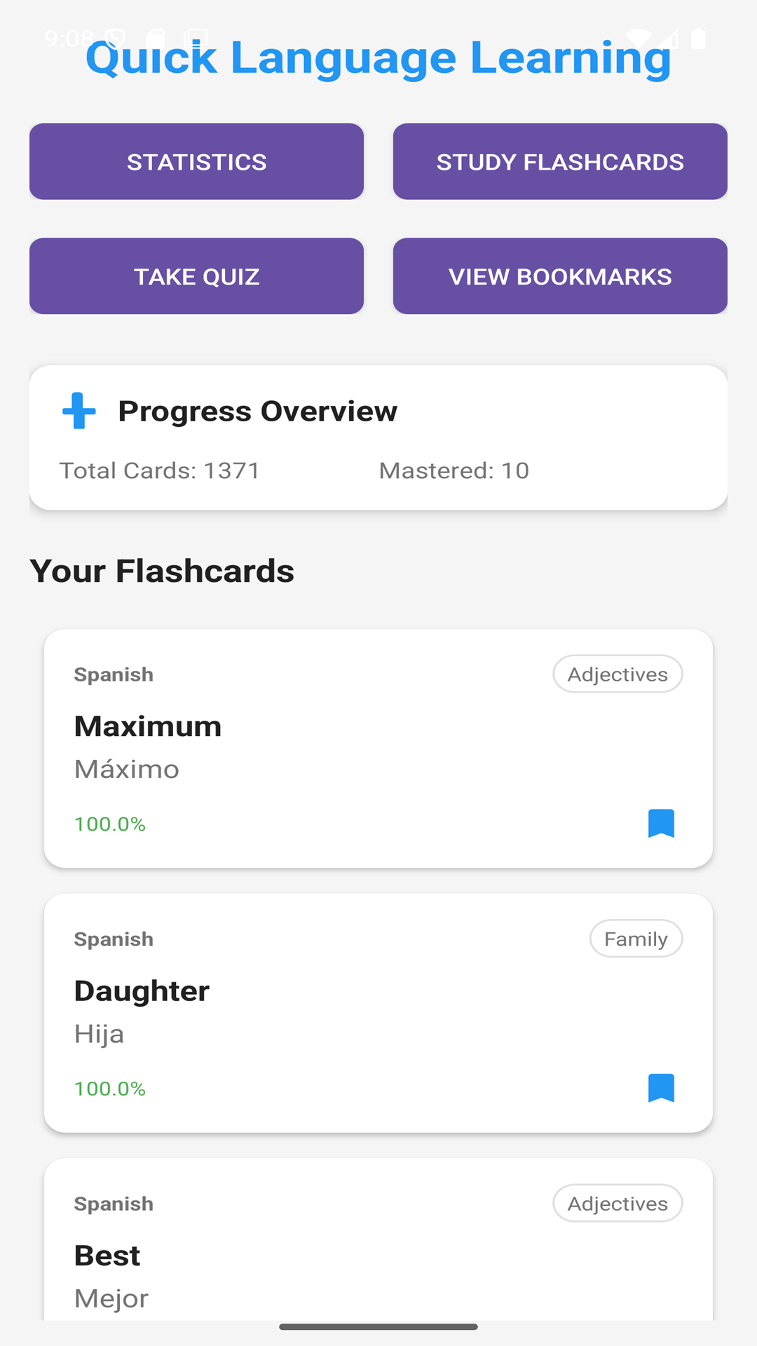Viewport: 757px width, 1346px height.
Task: Open the Statistics screen
Action: click(x=196, y=162)
